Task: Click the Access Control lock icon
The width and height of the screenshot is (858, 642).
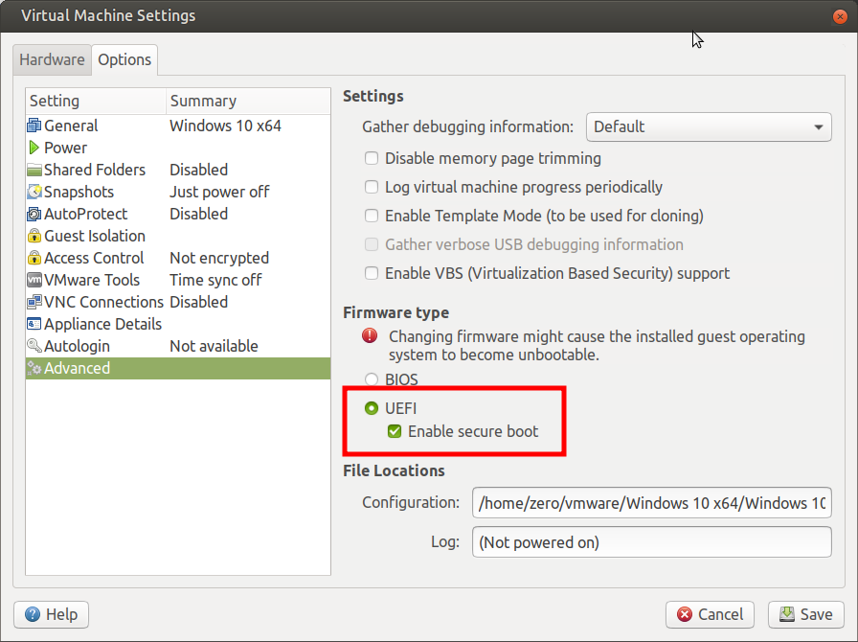Action: [34, 258]
